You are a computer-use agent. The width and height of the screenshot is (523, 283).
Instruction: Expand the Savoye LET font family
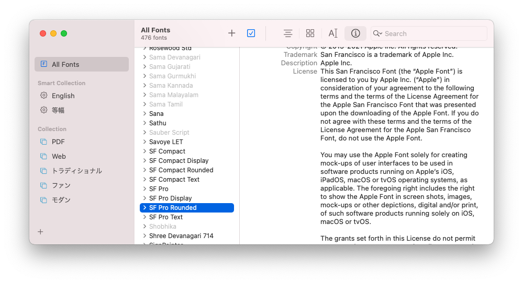click(x=144, y=141)
